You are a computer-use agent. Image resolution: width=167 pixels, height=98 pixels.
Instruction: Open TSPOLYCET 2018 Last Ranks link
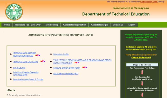coord(26,62)
